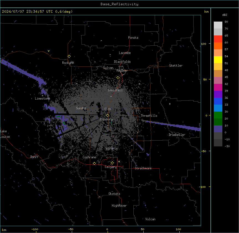Click the HighRiver map label
The width and height of the screenshot is (239, 233).
tap(119, 206)
